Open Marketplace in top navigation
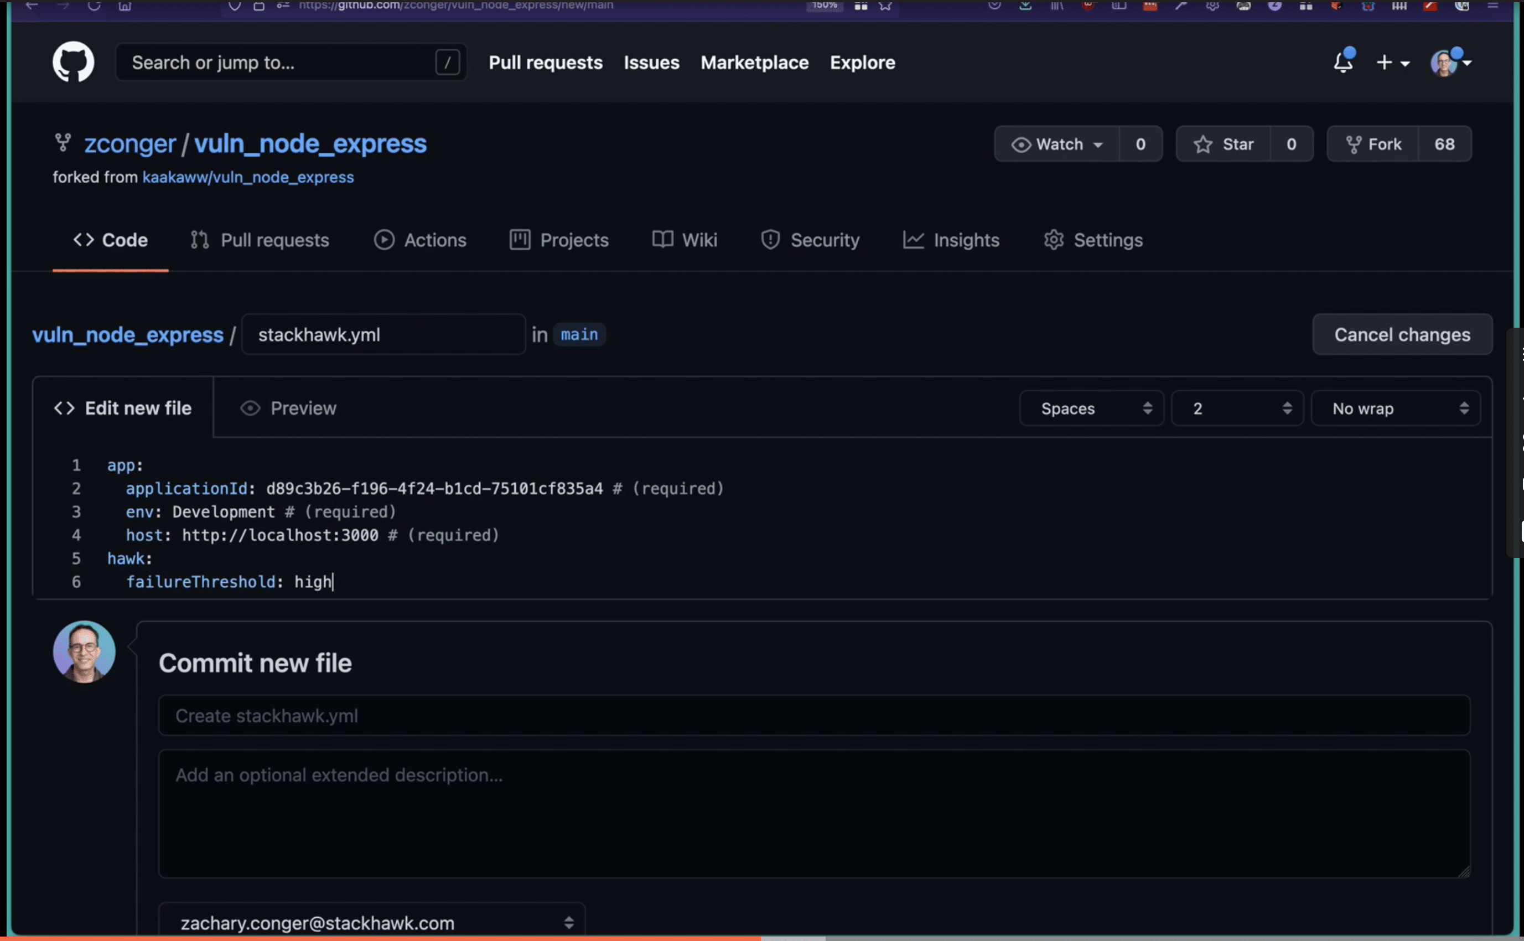The width and height of the screenshot is (1524, 941). [755, 63]
